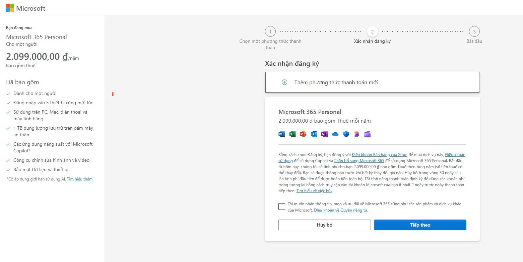
Task: Select Sử dụng trên PC, Mac feature row
Action: point(47,115)
